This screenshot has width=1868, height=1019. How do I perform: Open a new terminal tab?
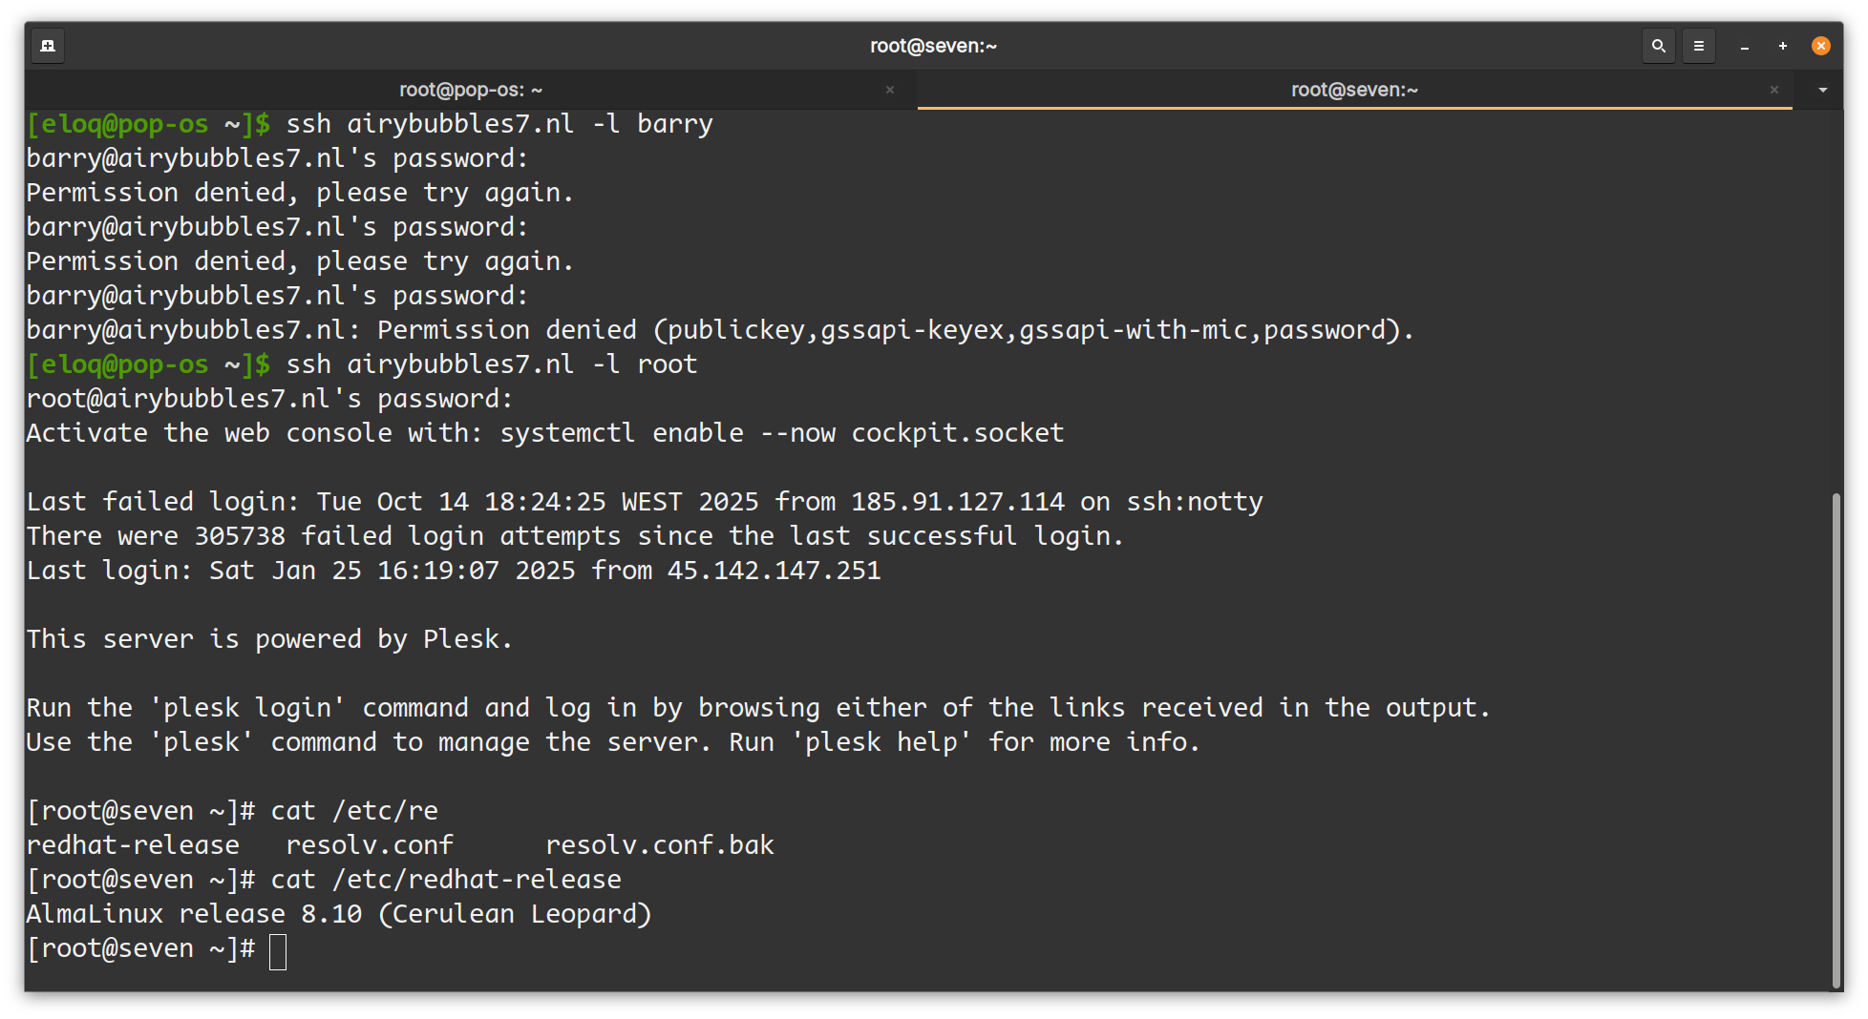(x=48, y=46)
